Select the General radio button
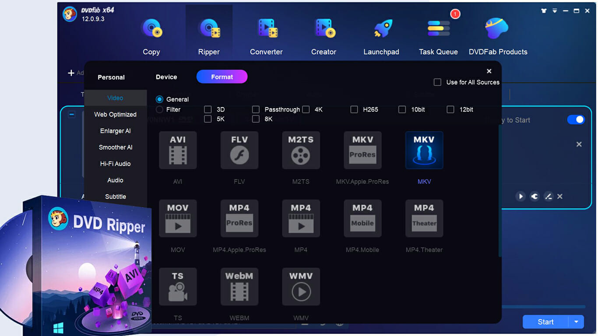Image resolution: width=598 pixels, height=336 pixels. (159, 99)
